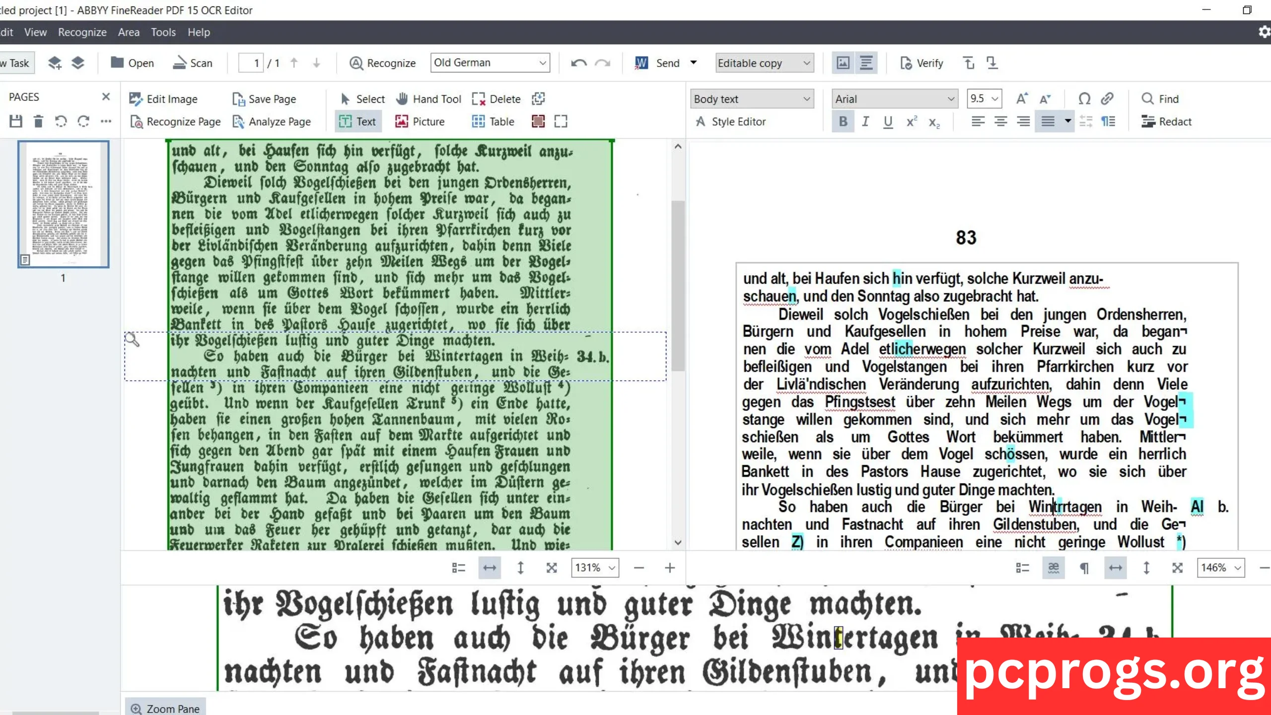This screenshot has height=715, width=1271.
Task: Toggle Bold formatting
Action: [843, 122]
